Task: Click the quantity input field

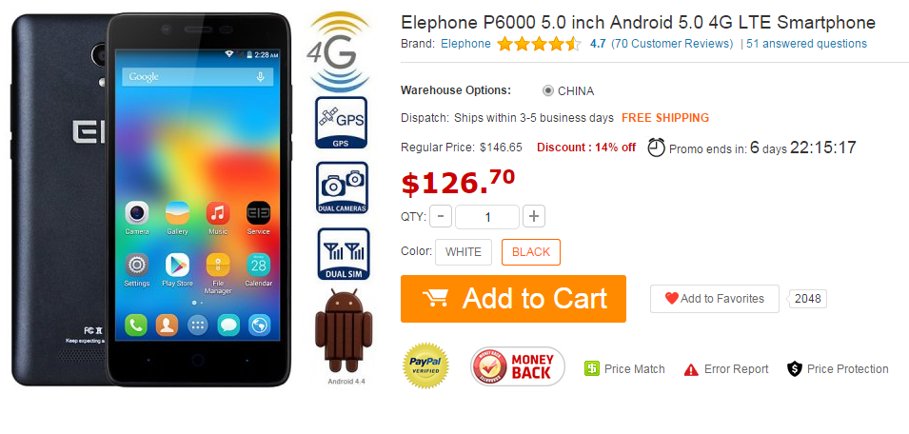Action: pos(487,217)
